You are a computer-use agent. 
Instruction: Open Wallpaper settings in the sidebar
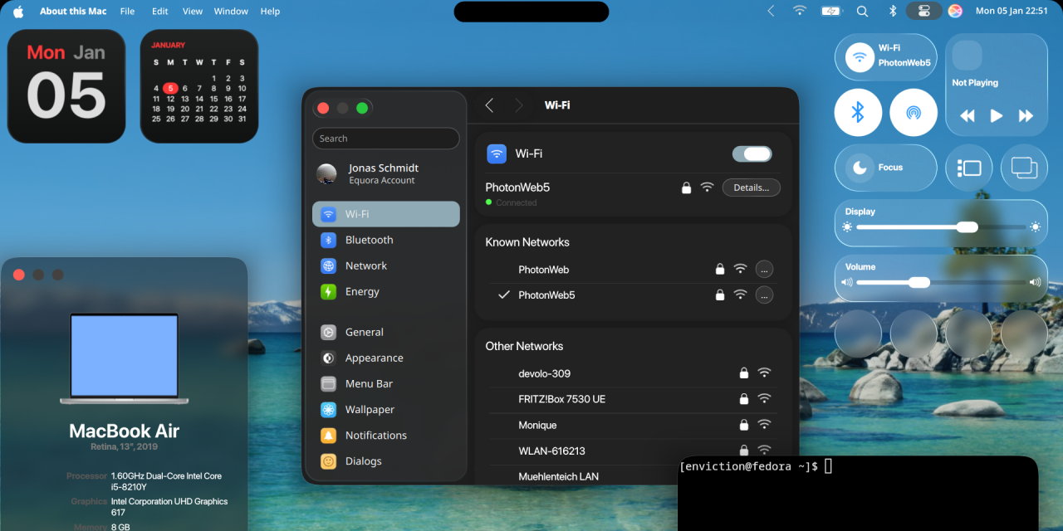(386, 409)
